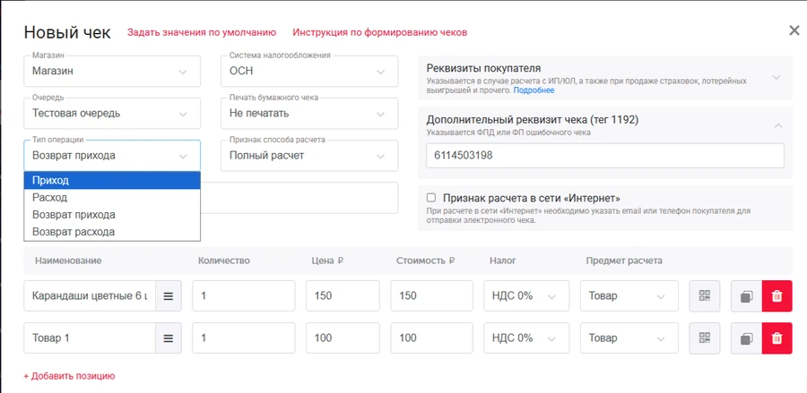This screenshot has width=807, height=393.
Task: Open QR code scanner for Товар 1 row
Action: 705,338
